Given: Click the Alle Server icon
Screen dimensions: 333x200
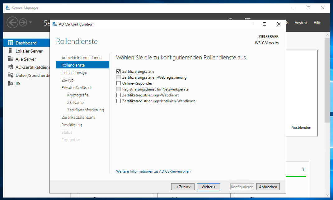Looking at the screenshot, I should (10, 59).
